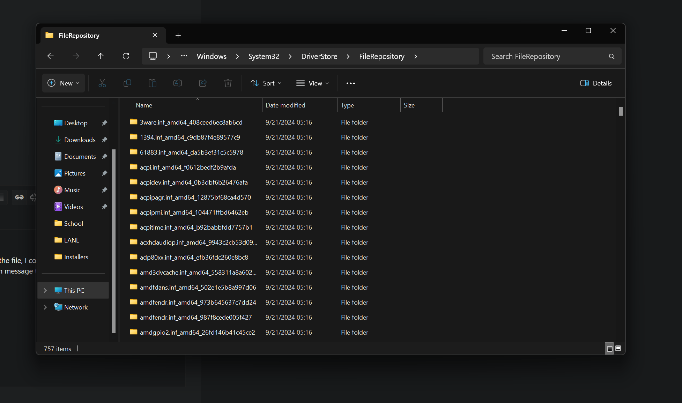Click the sidebar navigation scrollbar
Screen dimensions: 682x403
(x=113, y=241)
